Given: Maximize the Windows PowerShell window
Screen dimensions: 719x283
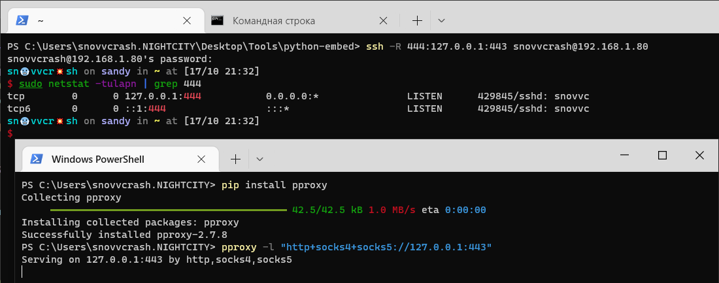Looking at the screenshot, I should click(662, 156).
